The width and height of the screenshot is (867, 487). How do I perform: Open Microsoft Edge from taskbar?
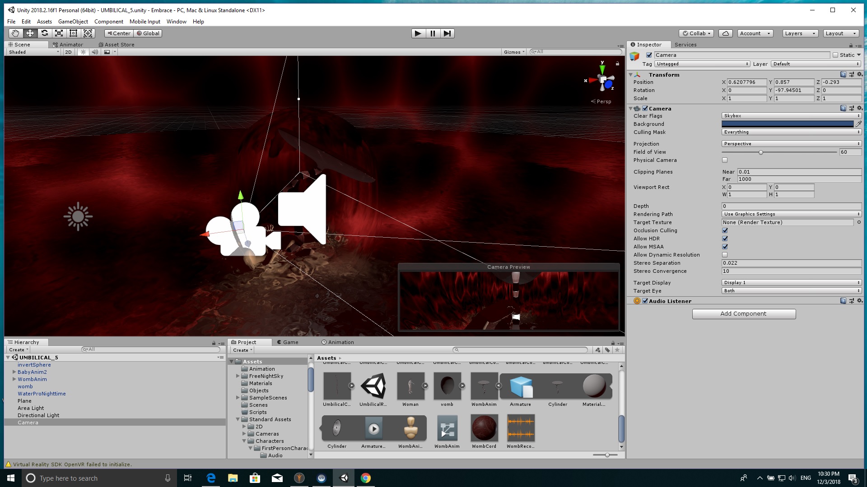(x=211, y=478)
